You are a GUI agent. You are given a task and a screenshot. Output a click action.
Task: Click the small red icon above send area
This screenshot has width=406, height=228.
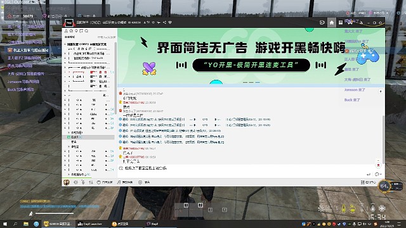(x=378, y=165)
